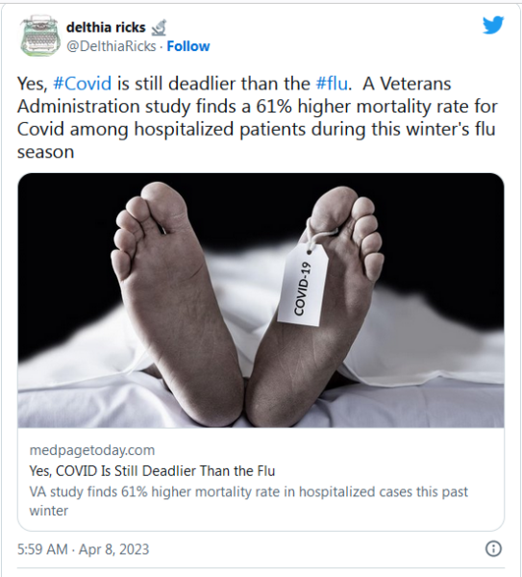Image resolution: width=522 pixels, height=577 pixels.
Task: Click the medpagetoday.com domain link
Action: (x=92, y=450)
